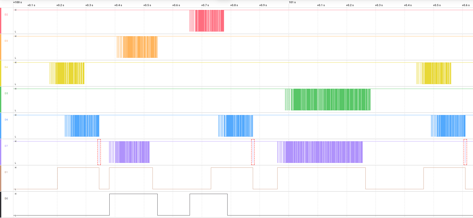Image resolution: width=473 pixels, height=218 pixels.
Task: Click the D0 channel label
Action: coord(6,199)
